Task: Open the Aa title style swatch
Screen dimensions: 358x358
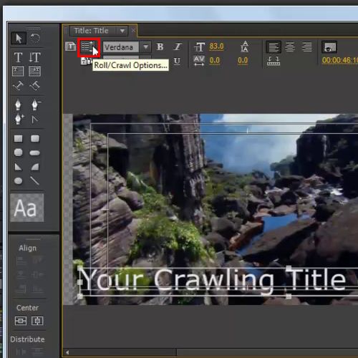Action: 26,208
